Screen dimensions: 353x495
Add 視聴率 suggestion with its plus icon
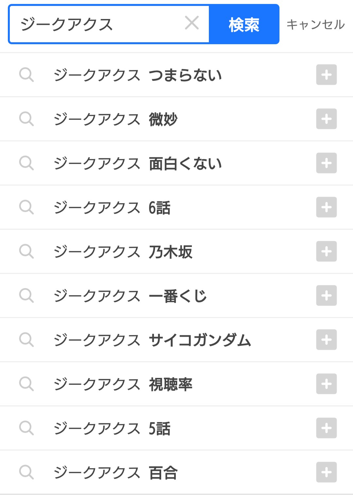coord(326,384)
